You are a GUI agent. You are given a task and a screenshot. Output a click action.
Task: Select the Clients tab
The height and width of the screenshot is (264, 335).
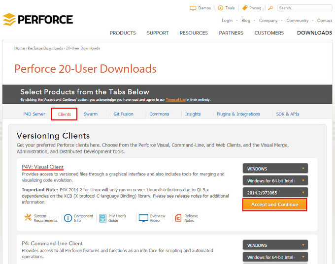click(65, 114)
